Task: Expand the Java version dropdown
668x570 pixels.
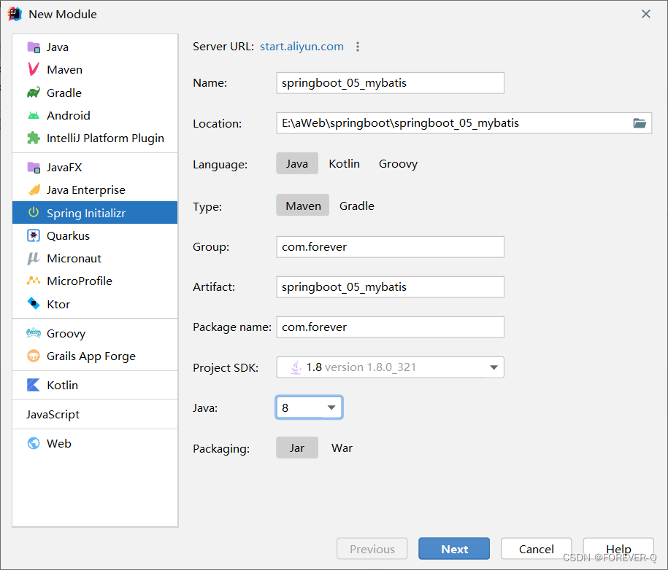Action: tap(332, 407)
